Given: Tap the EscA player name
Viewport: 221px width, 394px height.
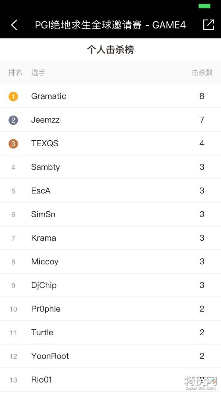Looking at the screenshot, I should [41, 191].
